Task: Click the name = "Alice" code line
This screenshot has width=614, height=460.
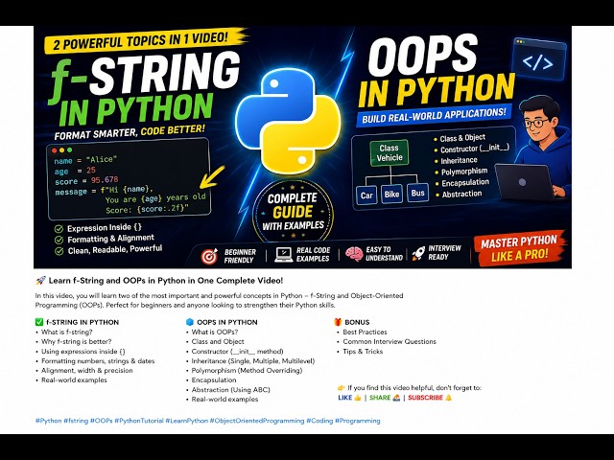Action: point(85,160)
